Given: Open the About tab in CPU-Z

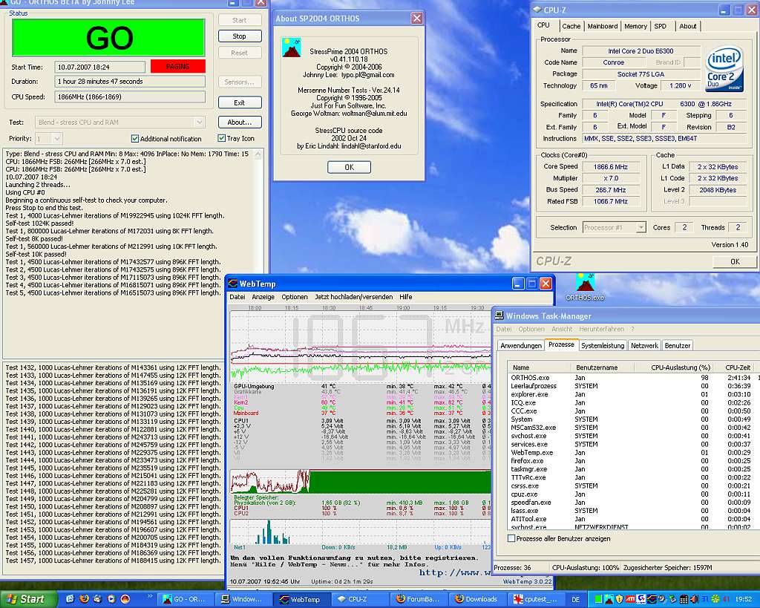Looking at the screenshot, I should [x=688, y=26].
